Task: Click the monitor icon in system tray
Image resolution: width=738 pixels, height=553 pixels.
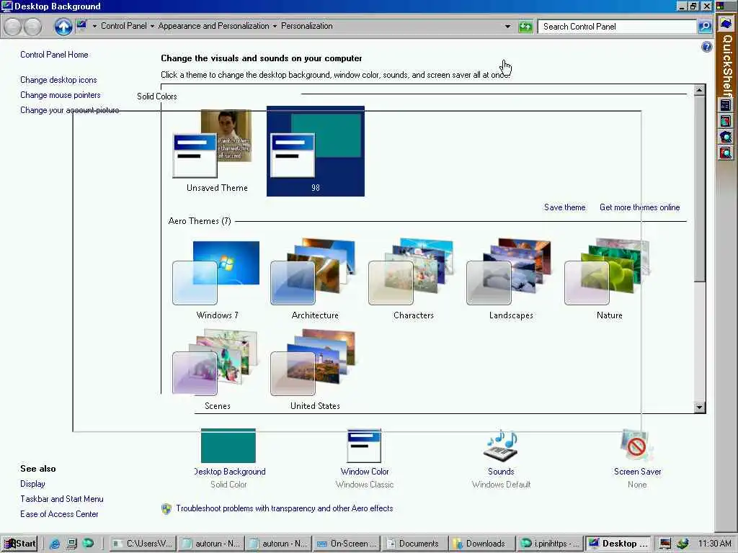Action: coord(665,544)
